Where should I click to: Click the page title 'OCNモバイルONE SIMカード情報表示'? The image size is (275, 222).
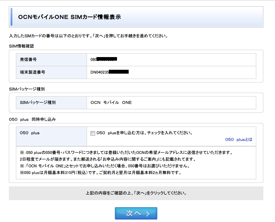tap(69, 17)
